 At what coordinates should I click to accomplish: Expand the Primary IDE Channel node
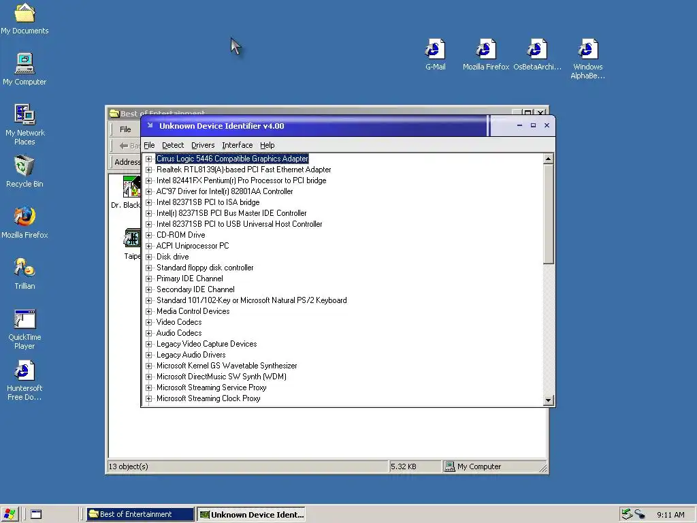(149, 279)
